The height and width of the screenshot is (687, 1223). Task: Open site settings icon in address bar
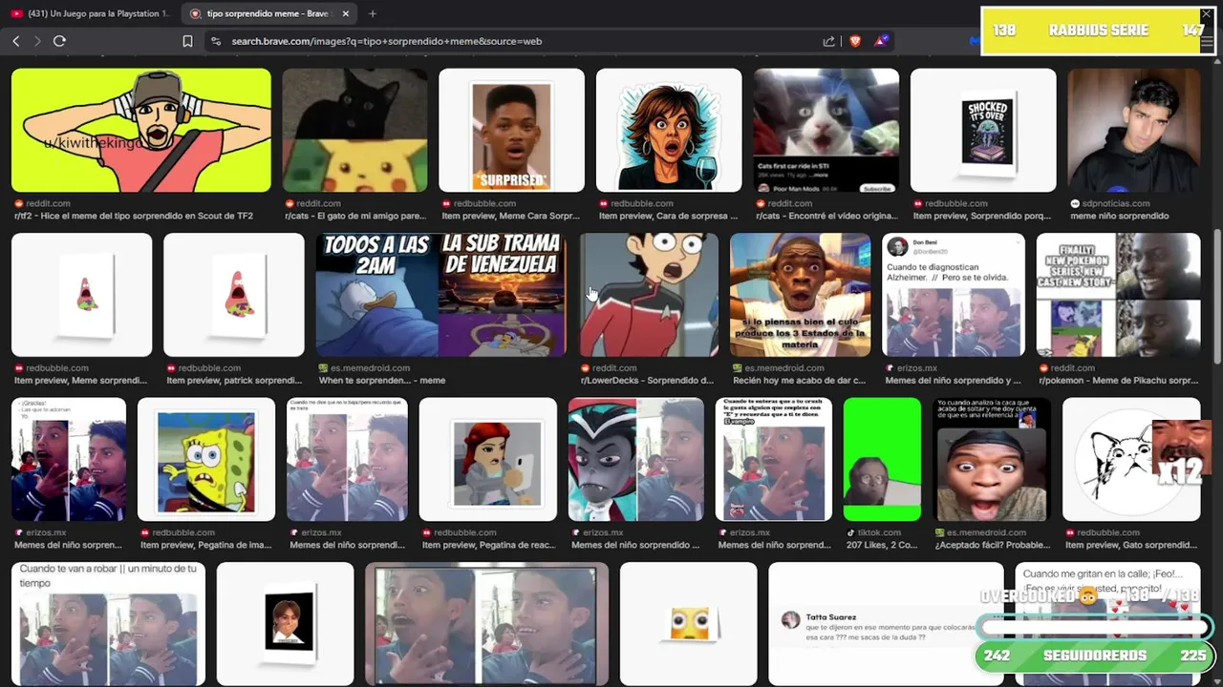click(x=216, y=41)
